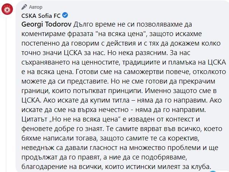
Task: Click the phrase "феновете добре го знаят"
Action: coord(63,129)
